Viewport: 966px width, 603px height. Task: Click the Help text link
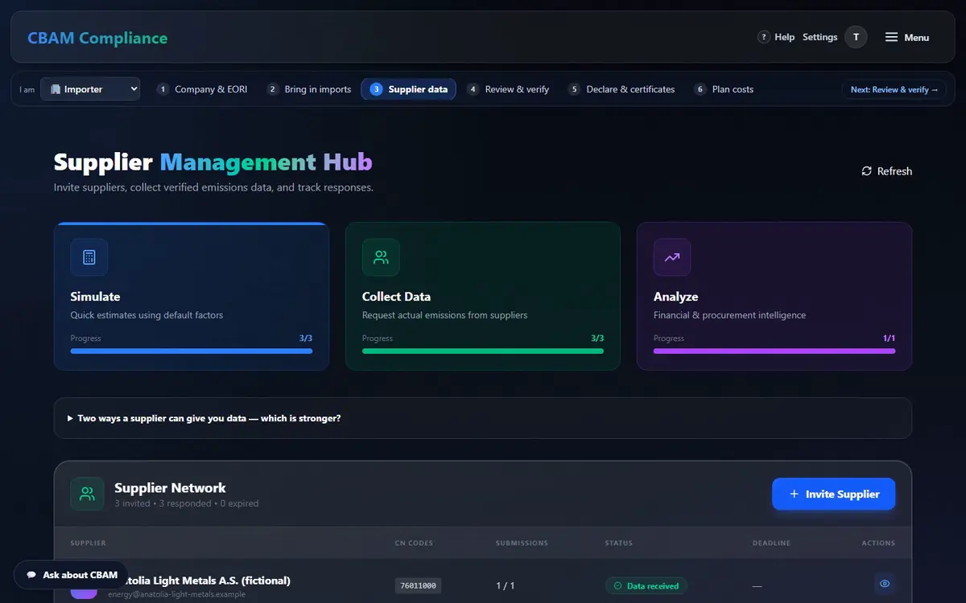click(x=785, y=37)
